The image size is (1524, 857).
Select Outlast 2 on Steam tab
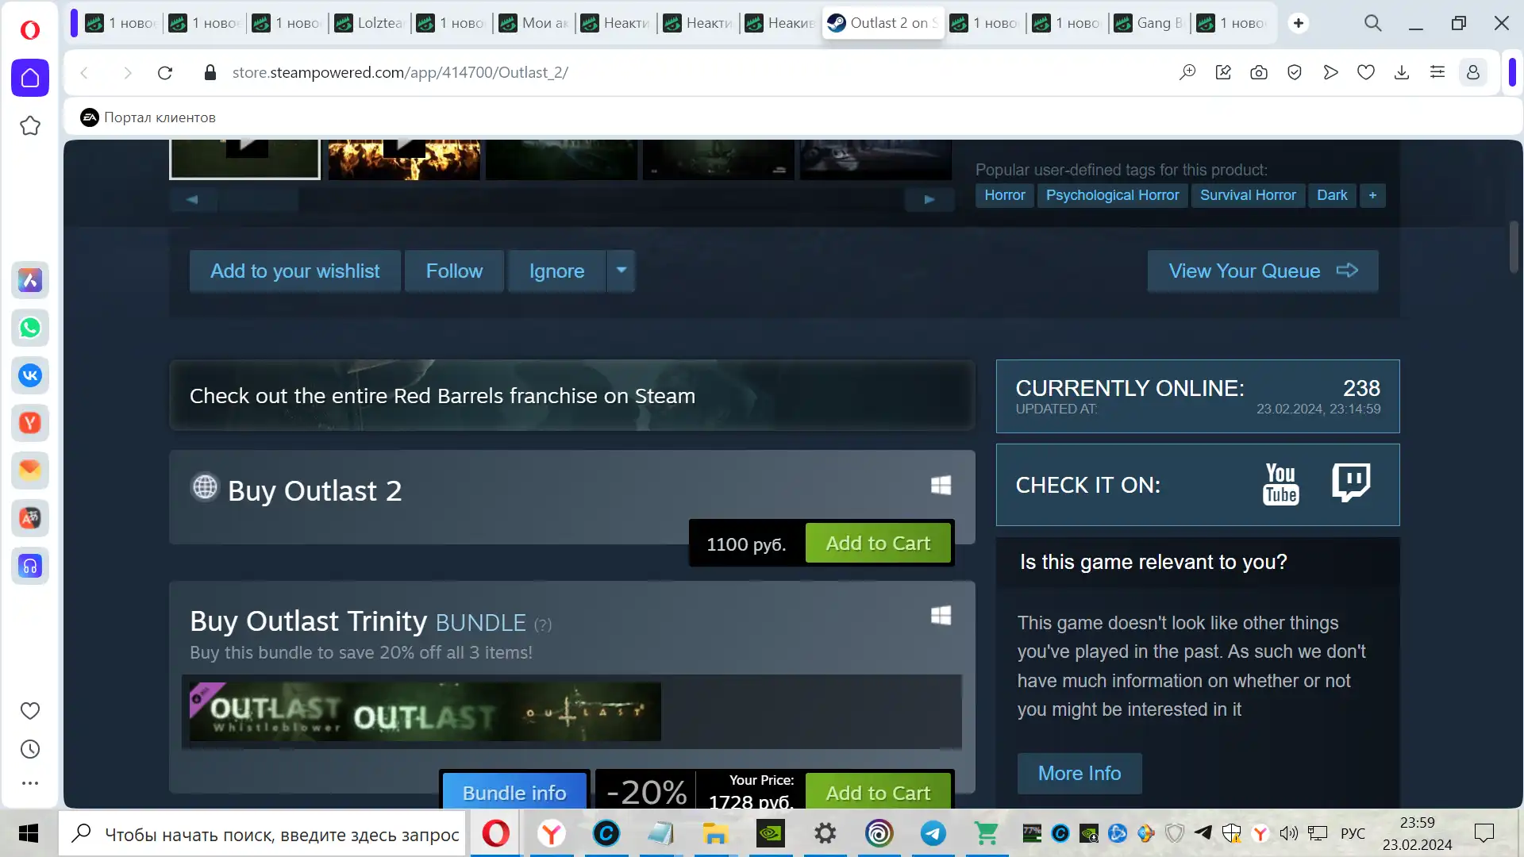click(884, 23)
